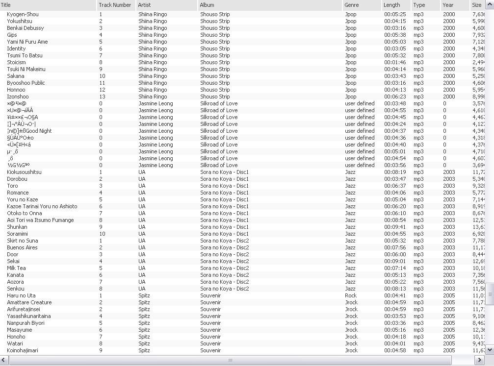
Task: Select the track Masayume
Action: click(20, 330)
